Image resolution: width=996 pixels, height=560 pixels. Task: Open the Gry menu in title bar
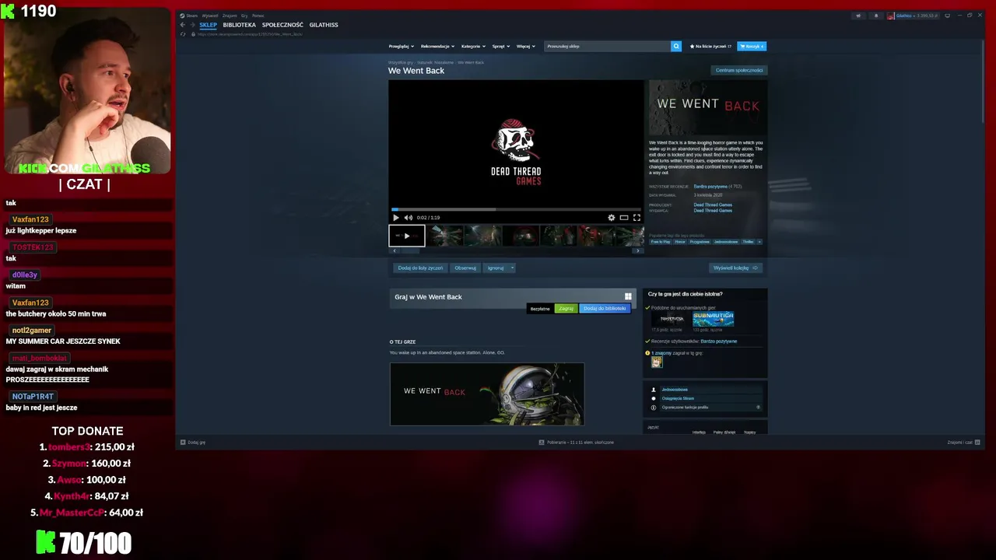pyautogui.click(x=244, y=16)
